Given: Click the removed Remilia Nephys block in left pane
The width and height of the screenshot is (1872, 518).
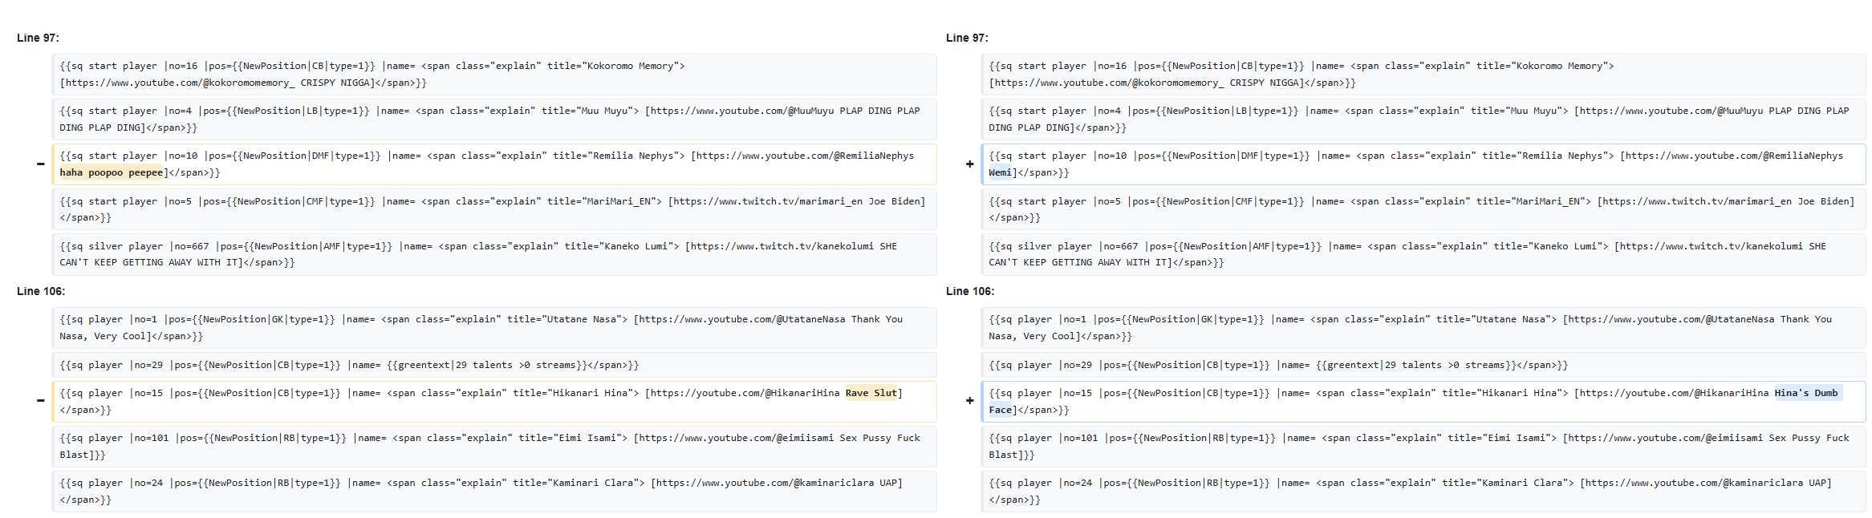Looking at the screenshot, I should pos(493,164).
